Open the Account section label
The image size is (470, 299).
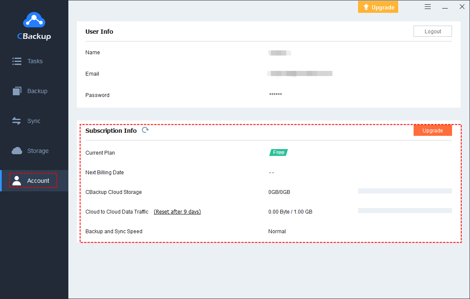(x=38, y=181)
